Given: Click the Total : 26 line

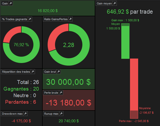Looking at the screenshot, I should click(28, 82).
